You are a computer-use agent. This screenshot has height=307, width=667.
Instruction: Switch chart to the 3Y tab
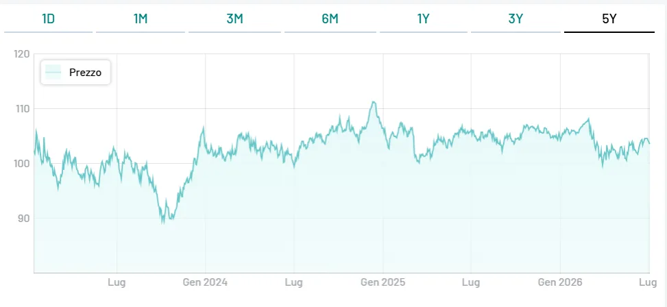click(516, 19)
